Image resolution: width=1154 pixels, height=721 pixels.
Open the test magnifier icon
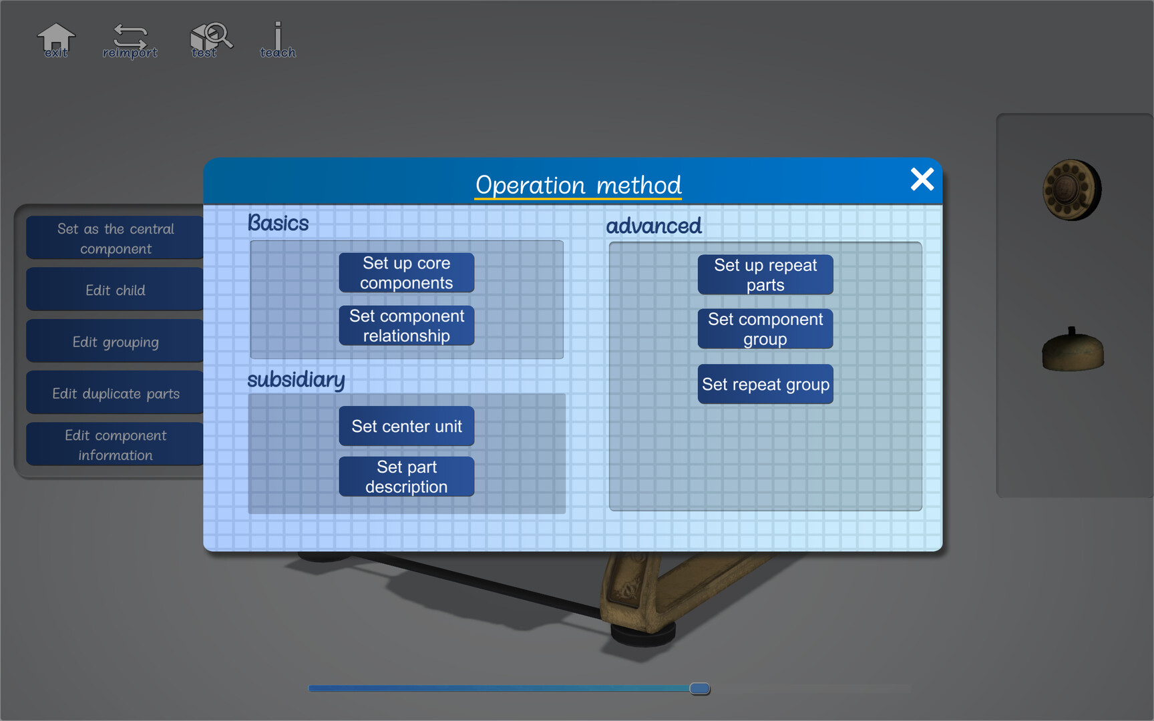coord(210,40)
